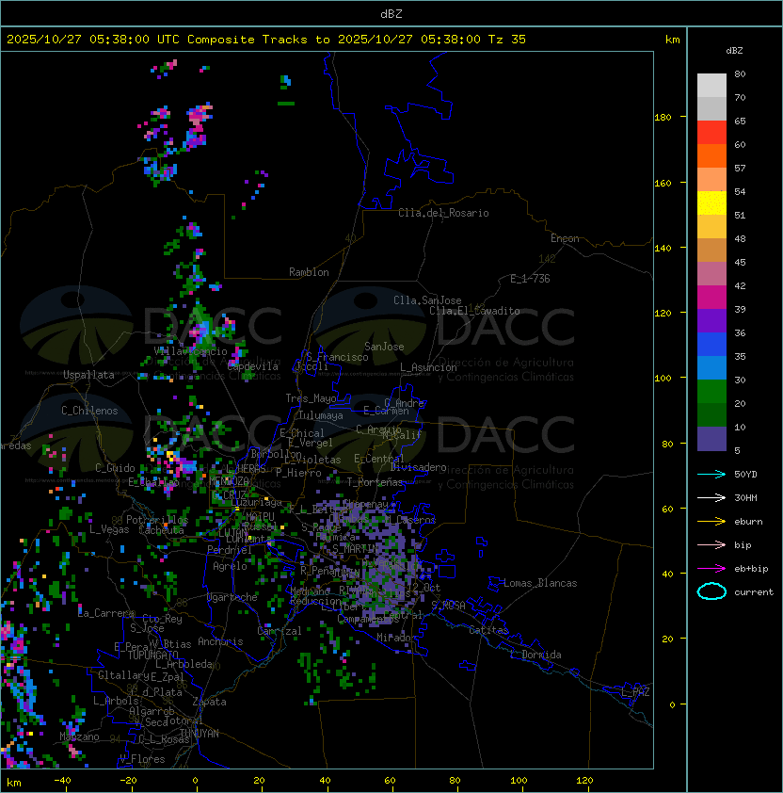Select the red 65 dBZ legend swatch

click(711, 133)
